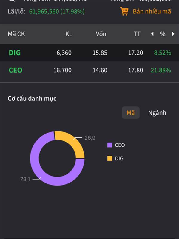Click the left arrow beside the % column
The image size is (179, 239).
(x=152, y=34)
